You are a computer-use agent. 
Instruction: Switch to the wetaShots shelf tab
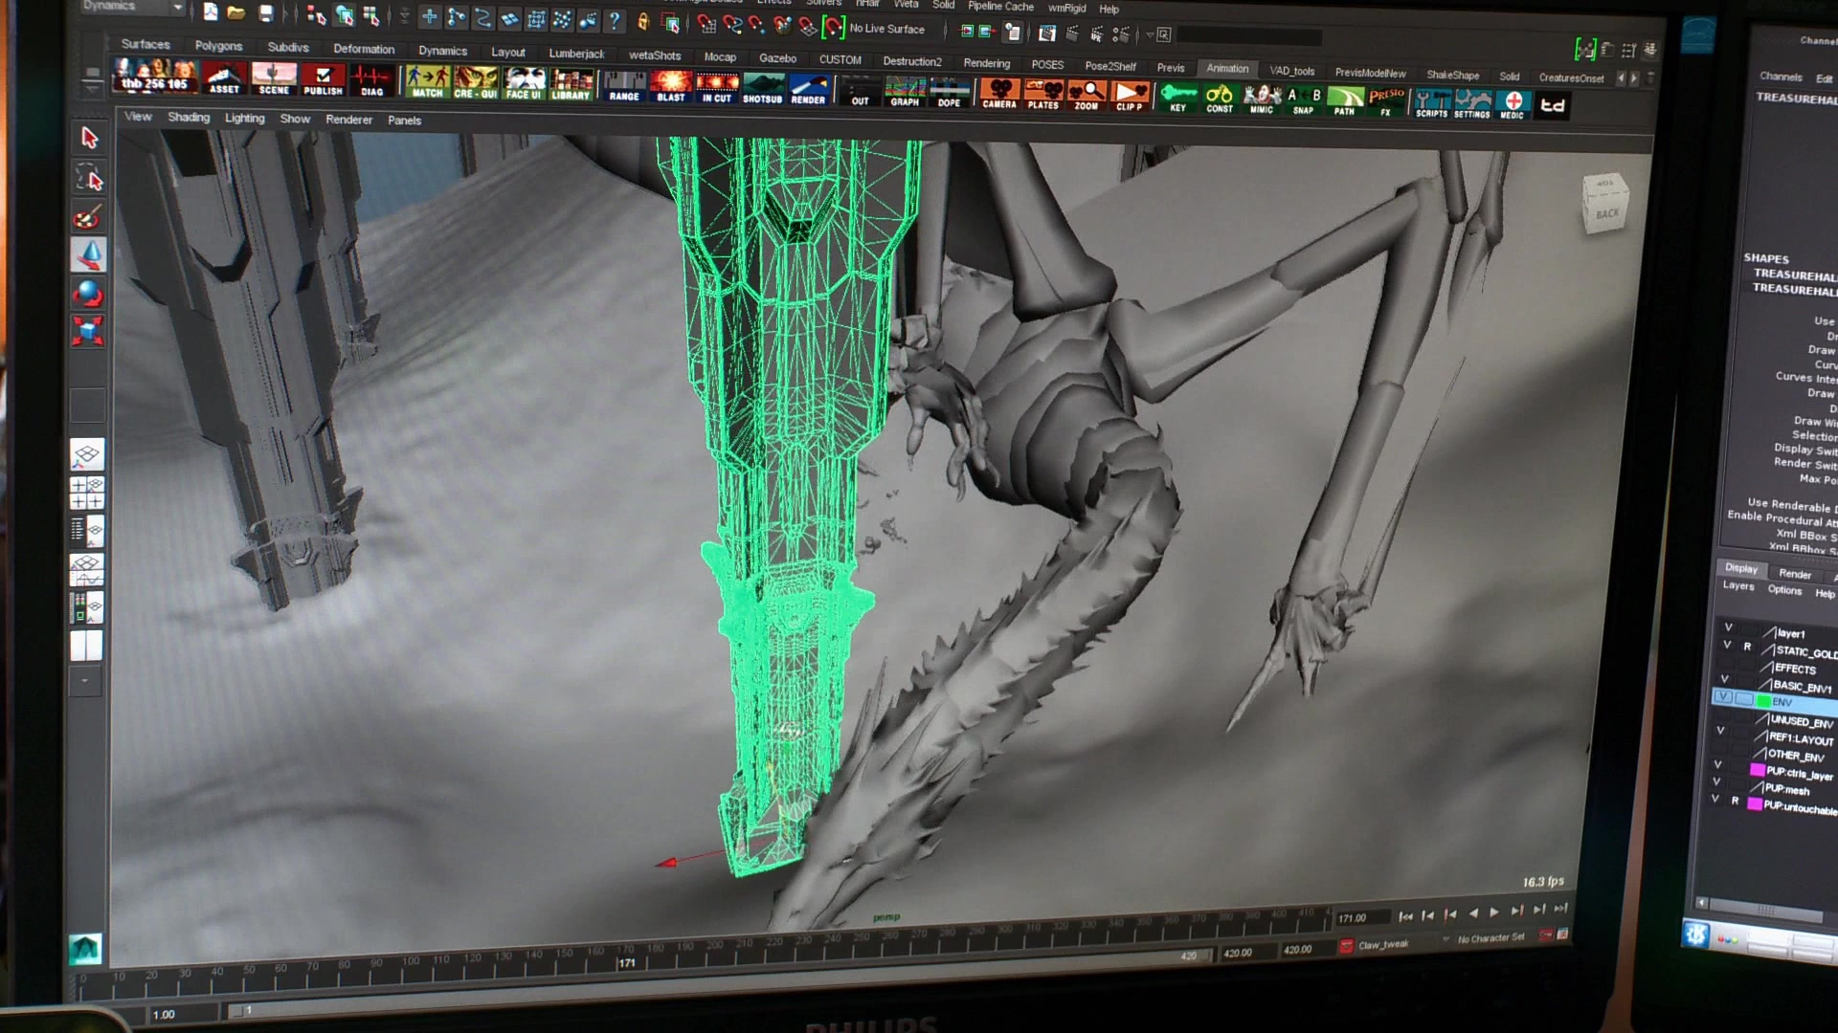(655, 55)
